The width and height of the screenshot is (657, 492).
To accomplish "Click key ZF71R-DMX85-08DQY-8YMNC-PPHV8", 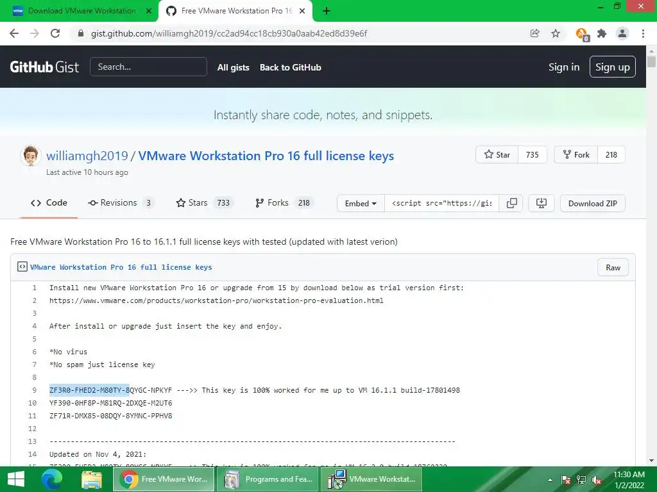I will point(110,416).
